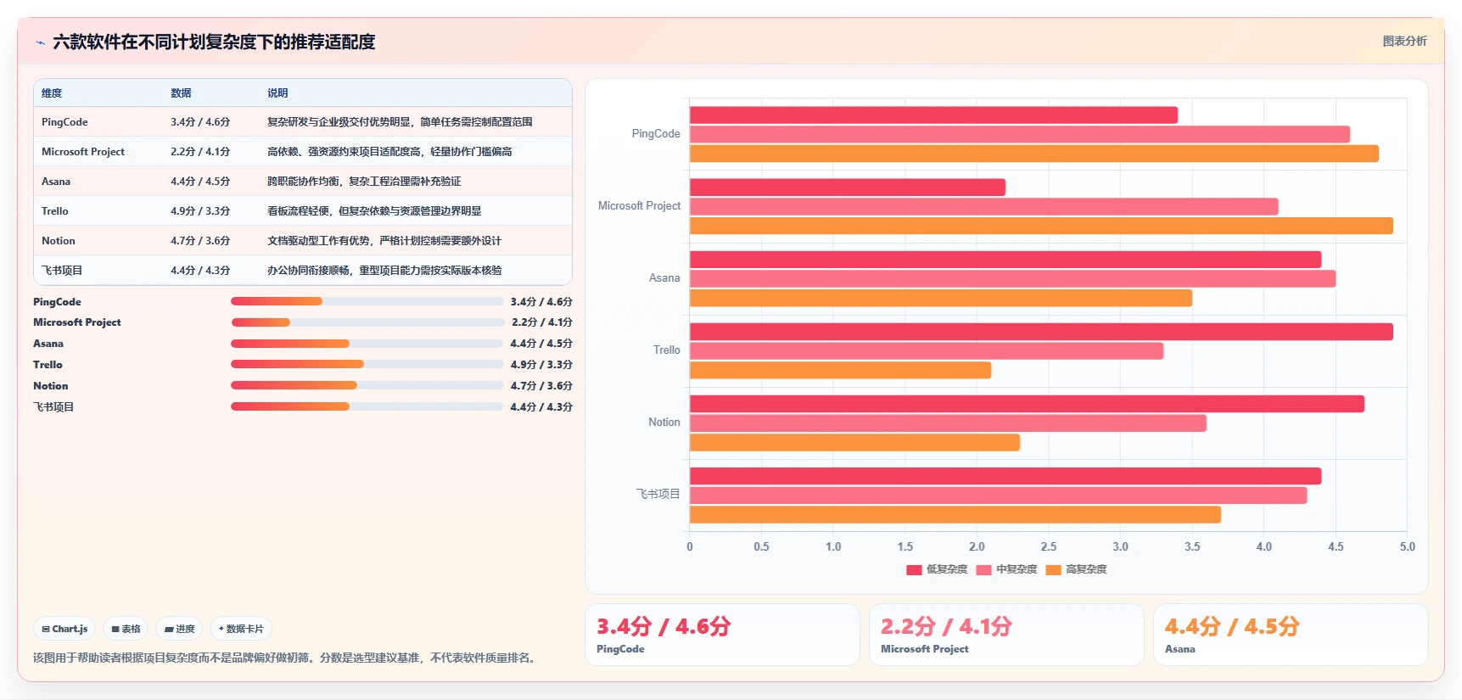Click 飞书项目's high-complexity orange bar
This screenshot has height=700, width=1462.
(955, 515)
